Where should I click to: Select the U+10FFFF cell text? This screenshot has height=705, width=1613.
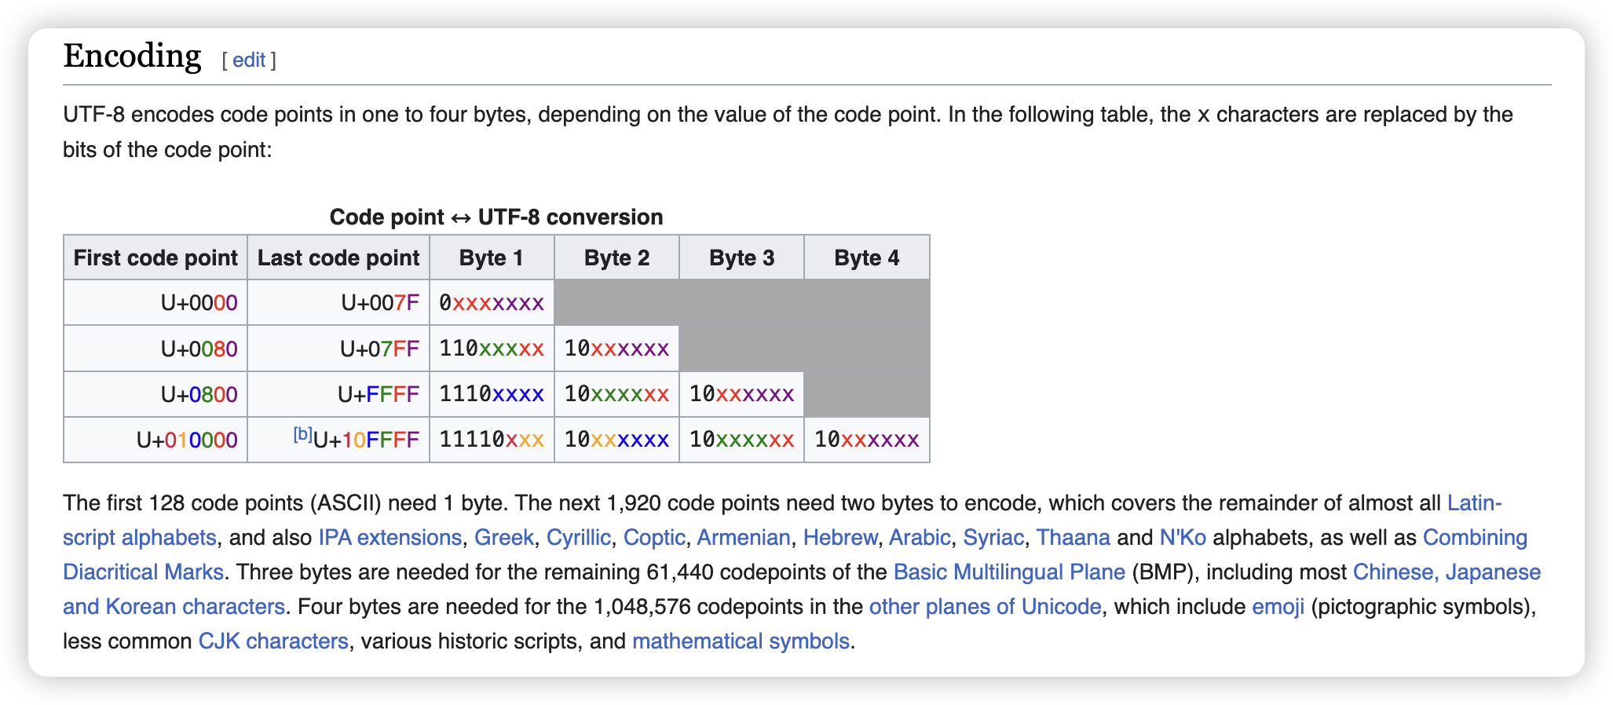pyautogui.click(x=366, y=440)
